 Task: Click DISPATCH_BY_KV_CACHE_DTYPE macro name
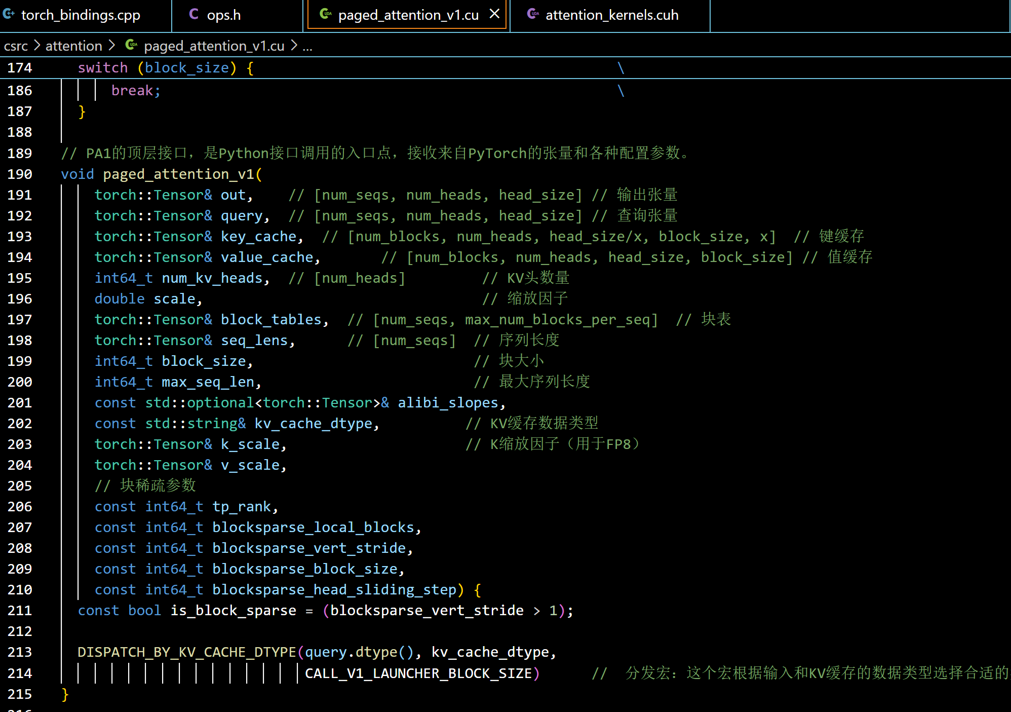click(x=186, y=652)
